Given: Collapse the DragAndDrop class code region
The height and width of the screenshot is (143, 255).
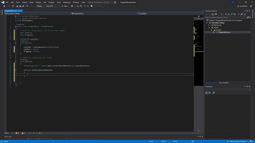Looking at the screenshot, I should (16, 26).
